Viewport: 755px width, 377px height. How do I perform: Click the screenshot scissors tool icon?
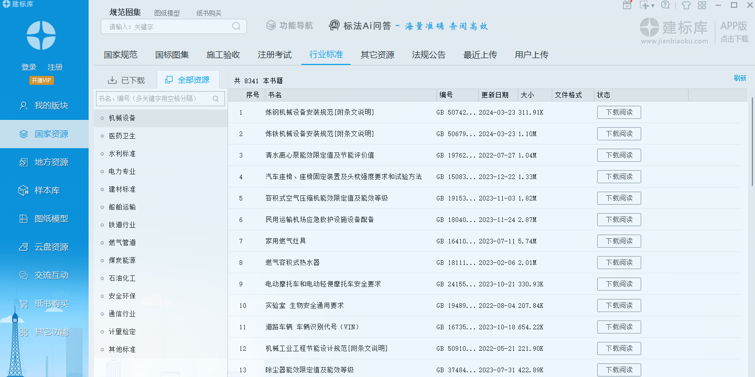coord(644,5)
